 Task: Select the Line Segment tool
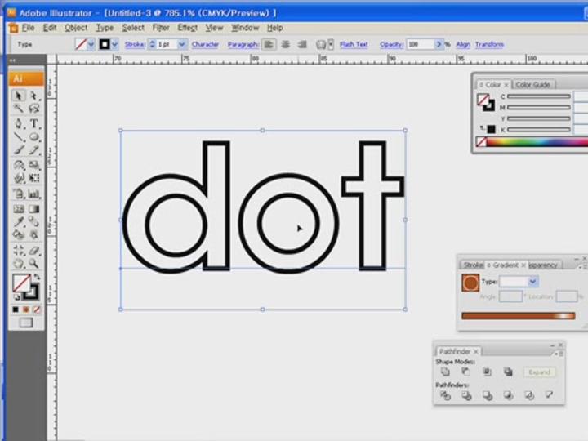[18, 137]
